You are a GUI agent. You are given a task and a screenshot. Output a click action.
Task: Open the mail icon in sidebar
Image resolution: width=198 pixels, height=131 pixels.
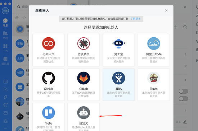[x=5, y=113]
